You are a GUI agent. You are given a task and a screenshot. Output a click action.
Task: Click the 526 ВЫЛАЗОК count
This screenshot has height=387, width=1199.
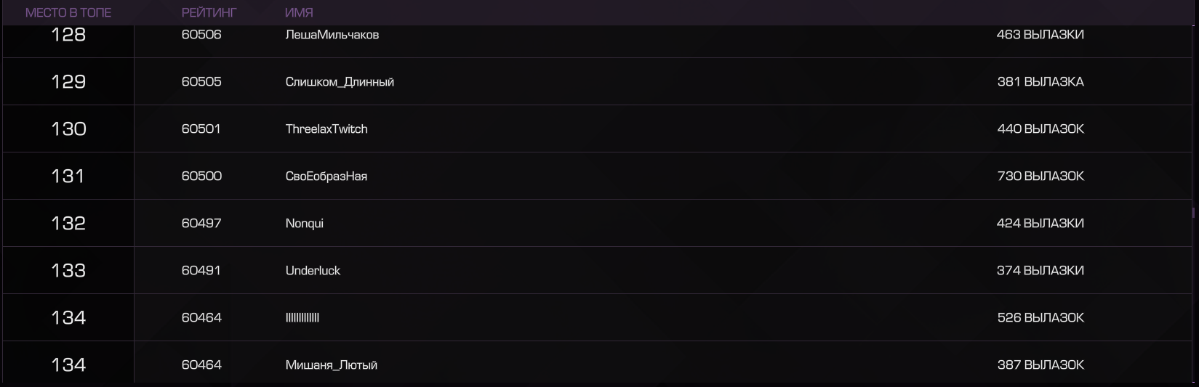tap(1040, 318)
